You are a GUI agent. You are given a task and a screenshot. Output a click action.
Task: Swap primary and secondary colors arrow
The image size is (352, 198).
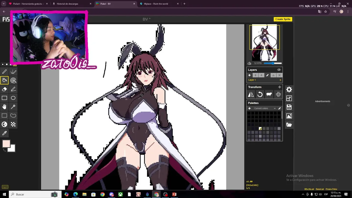[x=4, y=150]
